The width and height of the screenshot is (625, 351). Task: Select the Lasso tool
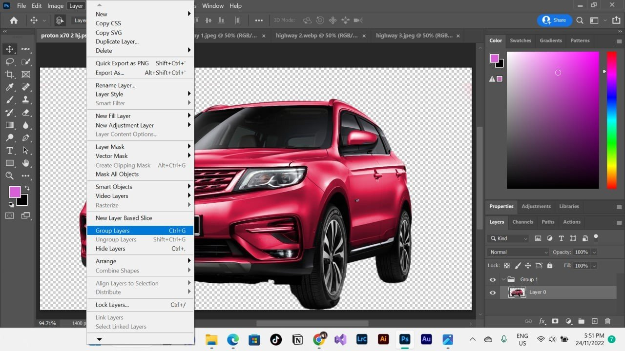point(9,62)
